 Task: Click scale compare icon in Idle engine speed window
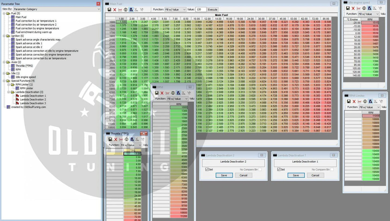pyautogui.click(x=364, y=8)
